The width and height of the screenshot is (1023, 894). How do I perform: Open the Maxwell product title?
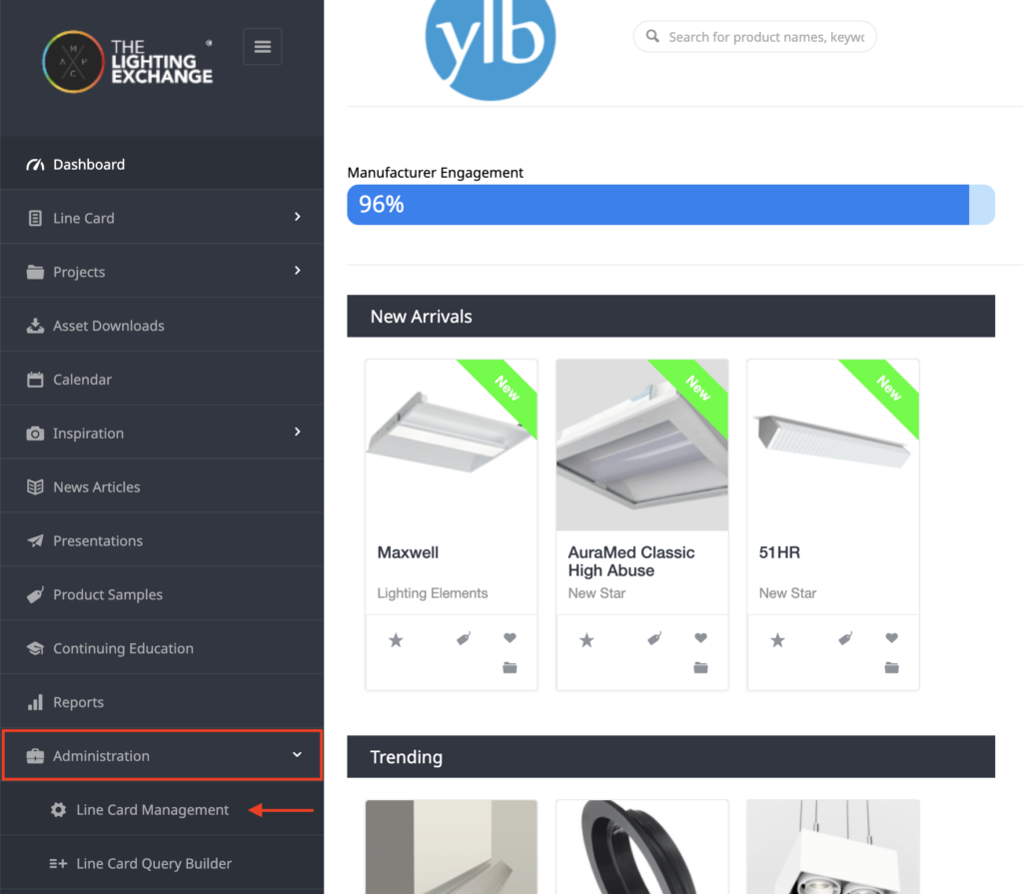[408, 552]
